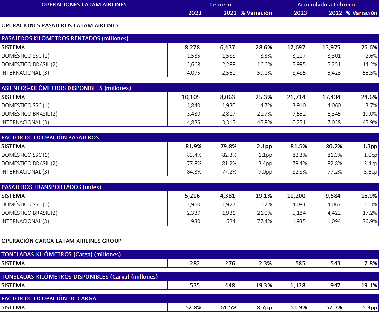Select the 'OPERACIÓN CARGA LATAM AIRLINES GROUP' section title
This screenshot has height=312, width=379.
[x=61, y=241]
